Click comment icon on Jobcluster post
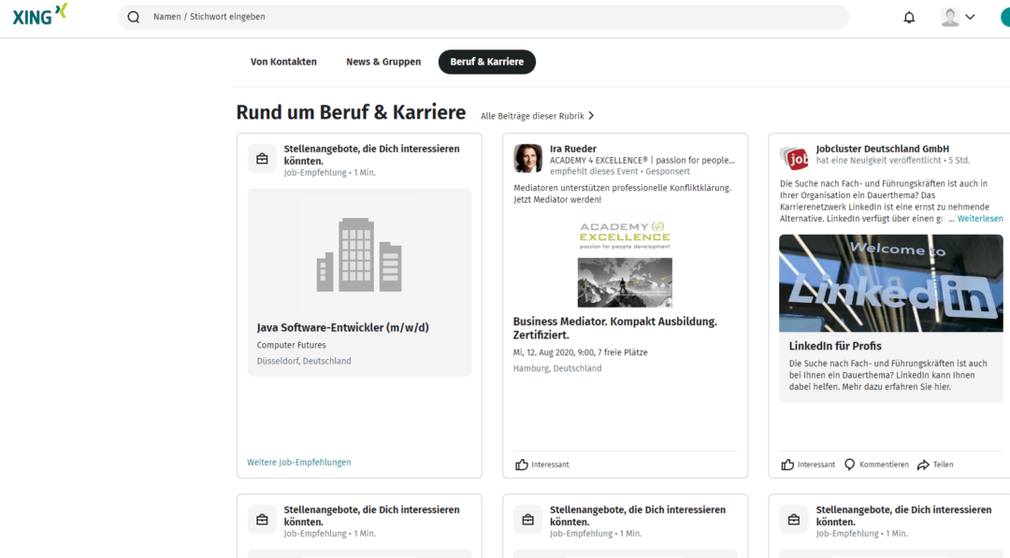This screenshot has width=1010, height=558. tap(849, 465)
